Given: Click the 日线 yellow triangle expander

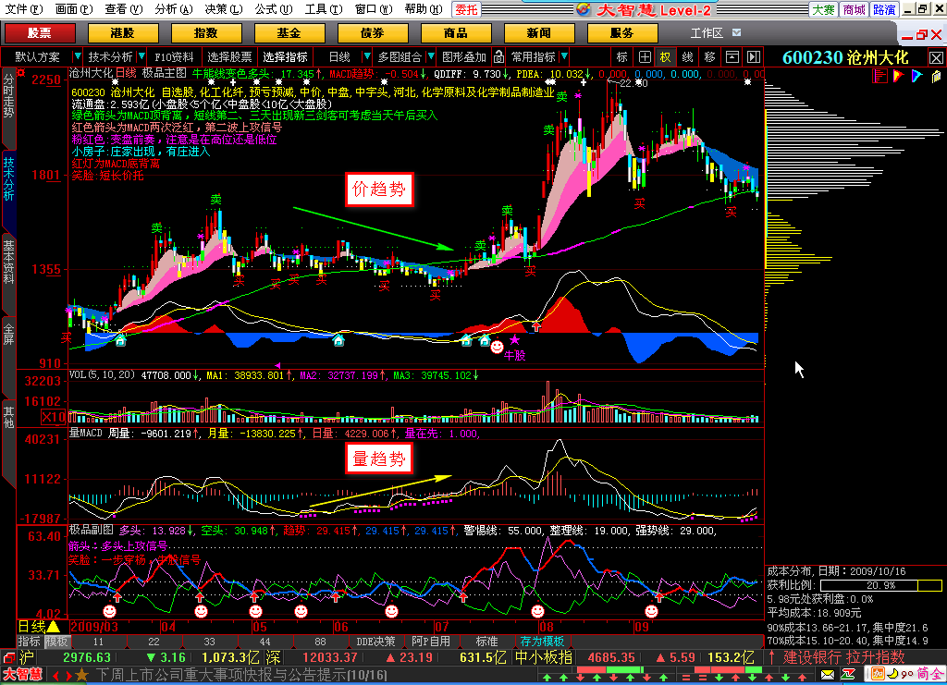Looking at the screenshot, I should pyautogui.click(x=53, y=627).
